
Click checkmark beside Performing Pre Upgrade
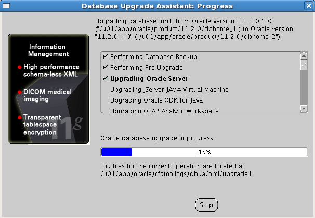tap(105, 67)
